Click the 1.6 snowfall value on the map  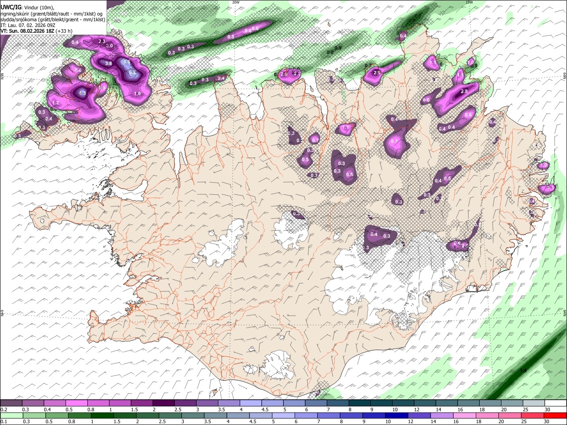[137, 93]
